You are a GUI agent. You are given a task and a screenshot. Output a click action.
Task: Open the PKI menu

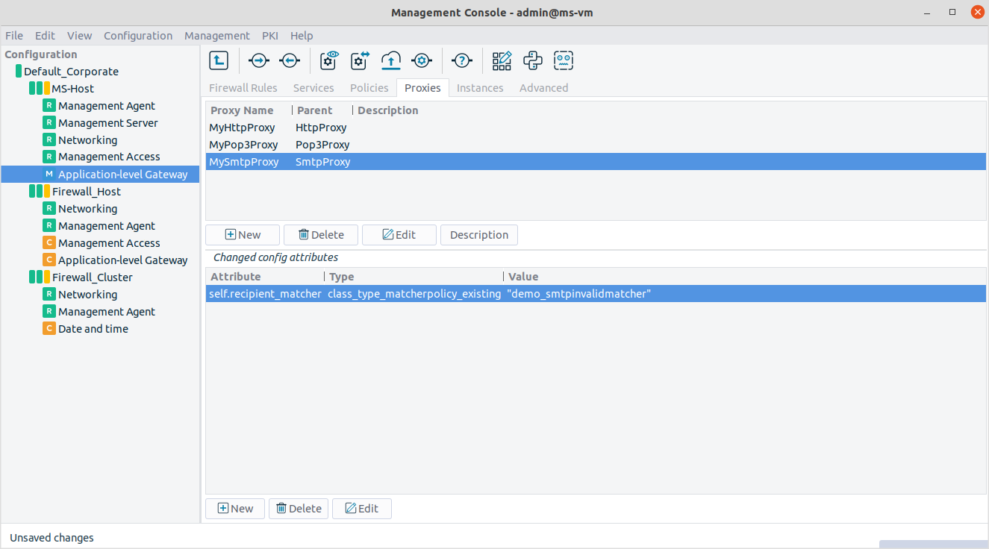pyautogui.click(x=269, y=36)
